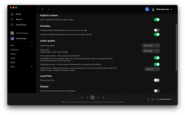
Task: Click the settings page scrollbar
Action: 176,47
